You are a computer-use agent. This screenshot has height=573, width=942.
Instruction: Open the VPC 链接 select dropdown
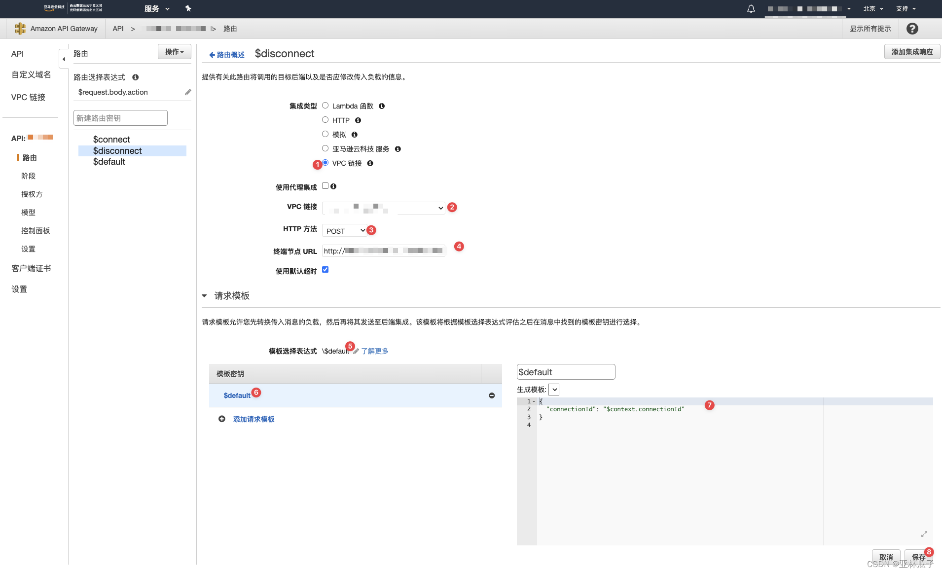tap(384, 208)
